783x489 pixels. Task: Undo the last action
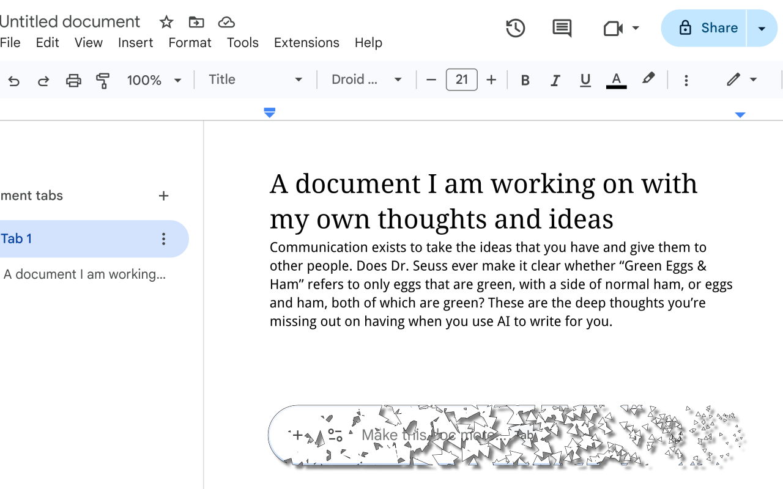(13, 80)
